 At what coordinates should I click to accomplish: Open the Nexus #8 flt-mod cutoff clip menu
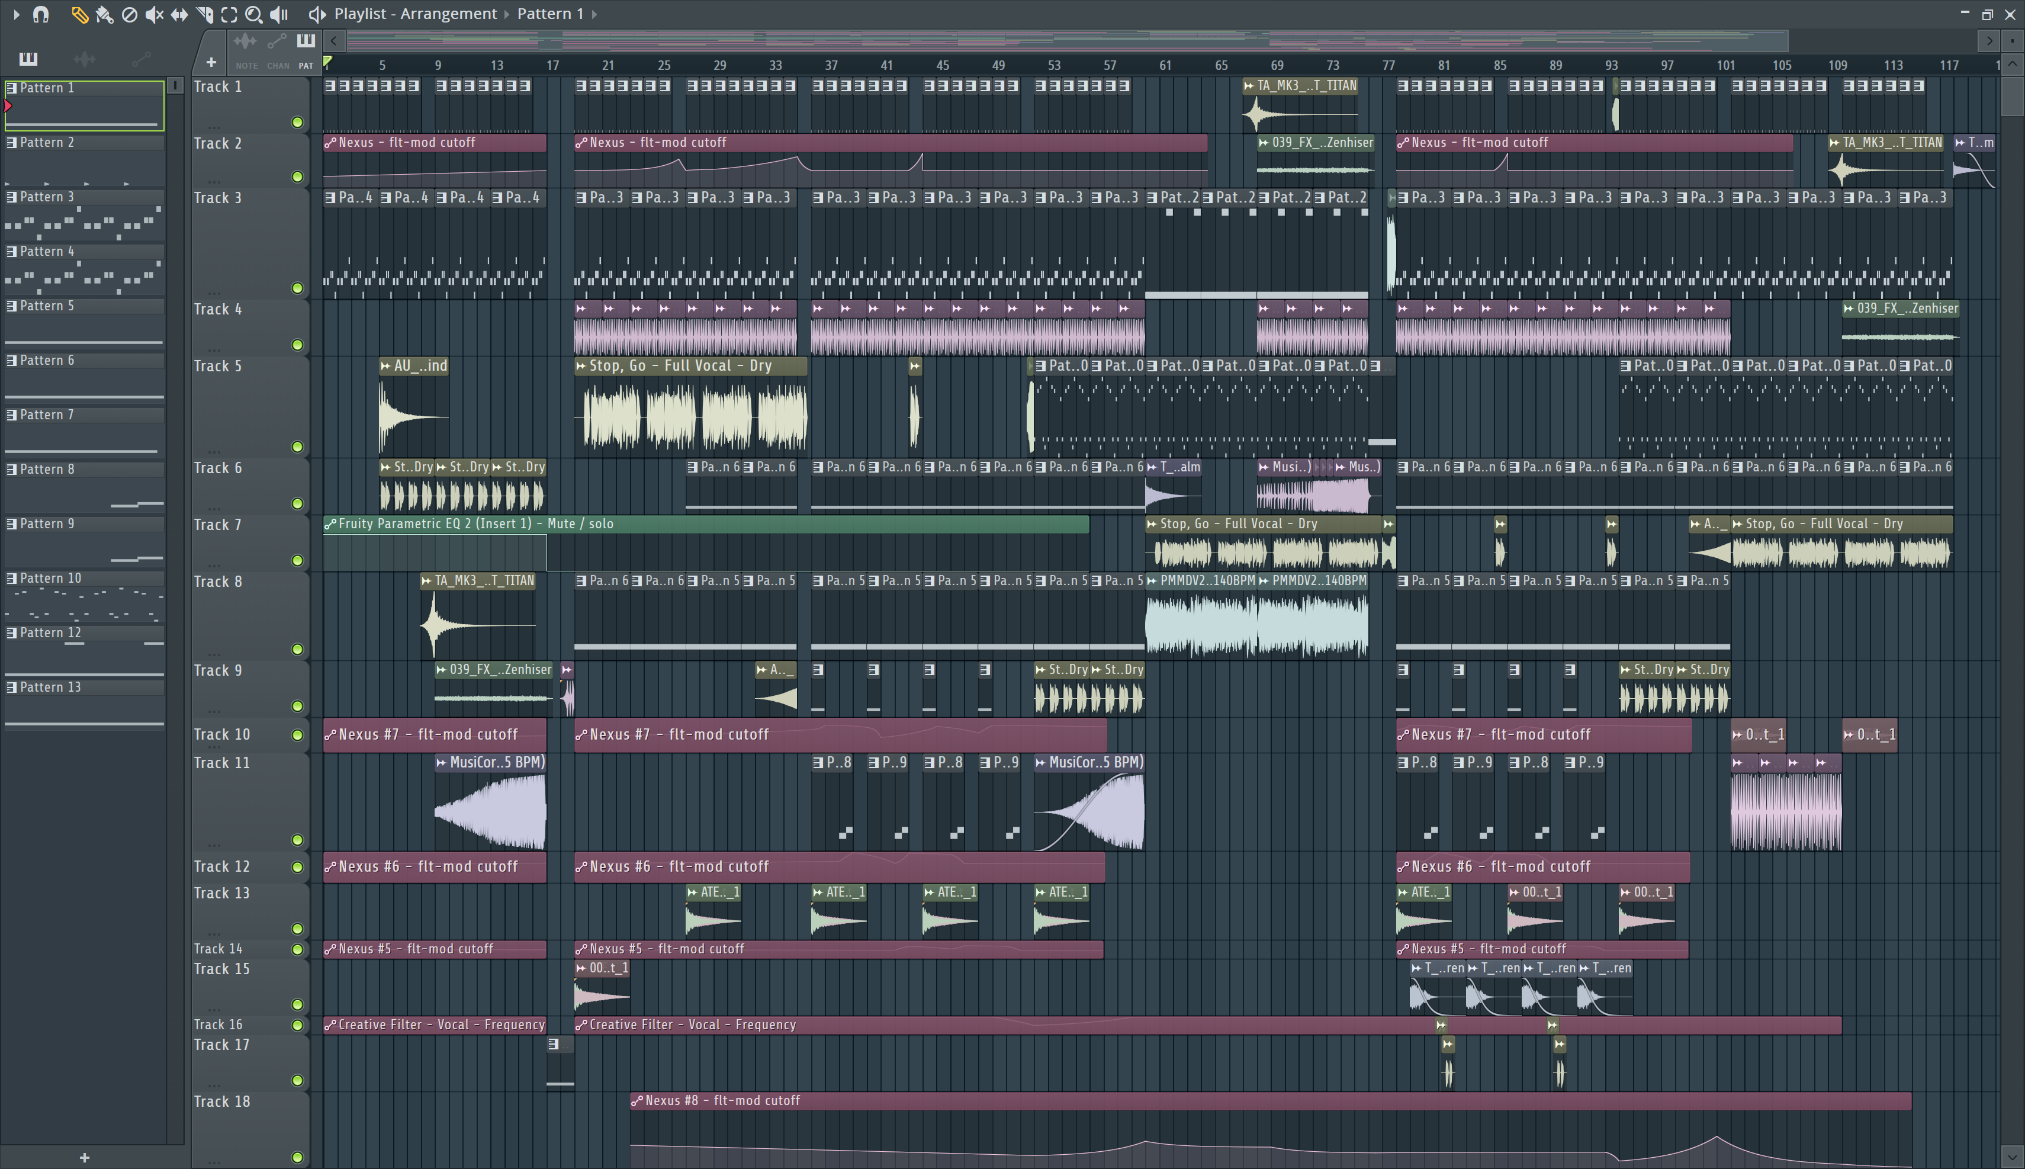point(637,1101)
